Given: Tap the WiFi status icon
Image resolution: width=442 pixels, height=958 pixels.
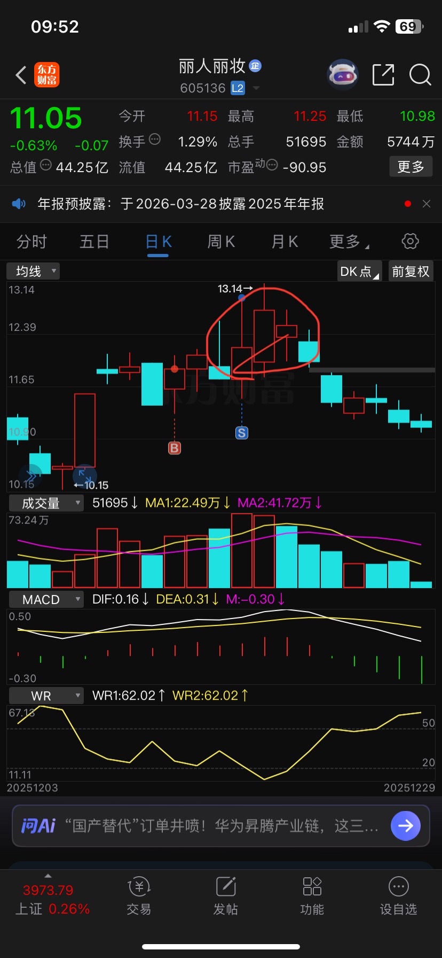Looking at the screenshot, I should coord(382,27).
